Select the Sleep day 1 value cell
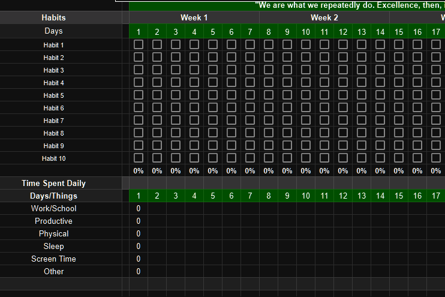Image resolution: width=445 pixels, height=297 pixels. 139,247
